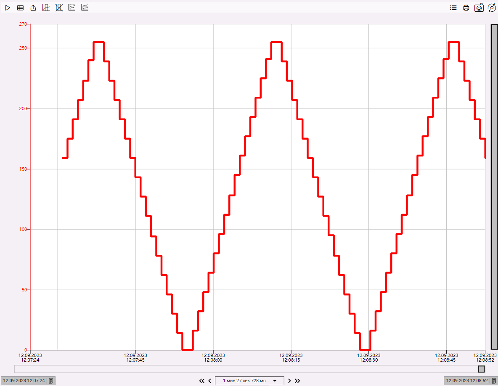Jump to the latest data with double-right arrows

(x=297, y=381)
